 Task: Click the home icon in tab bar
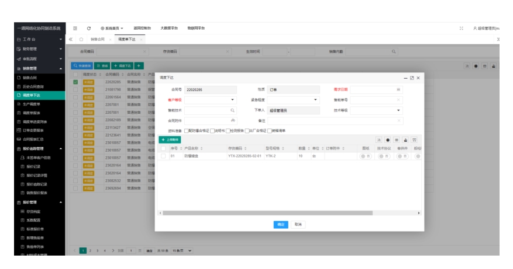pos(81,39)
